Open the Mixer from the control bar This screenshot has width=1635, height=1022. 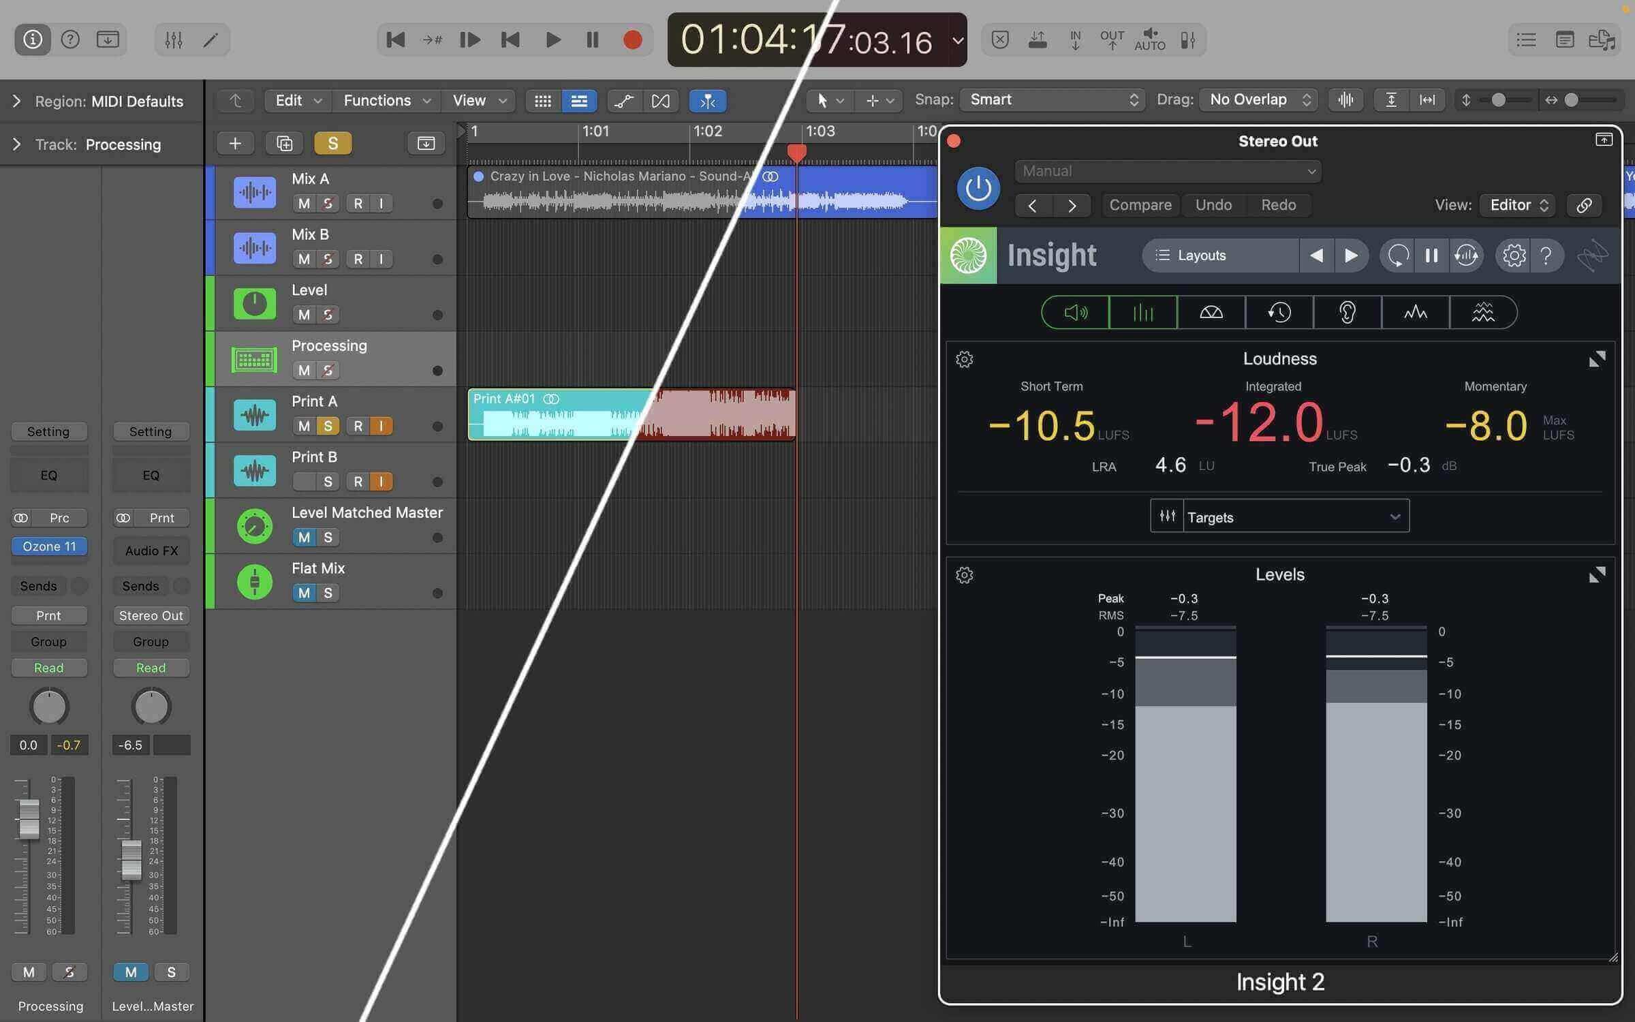point(174,40)
